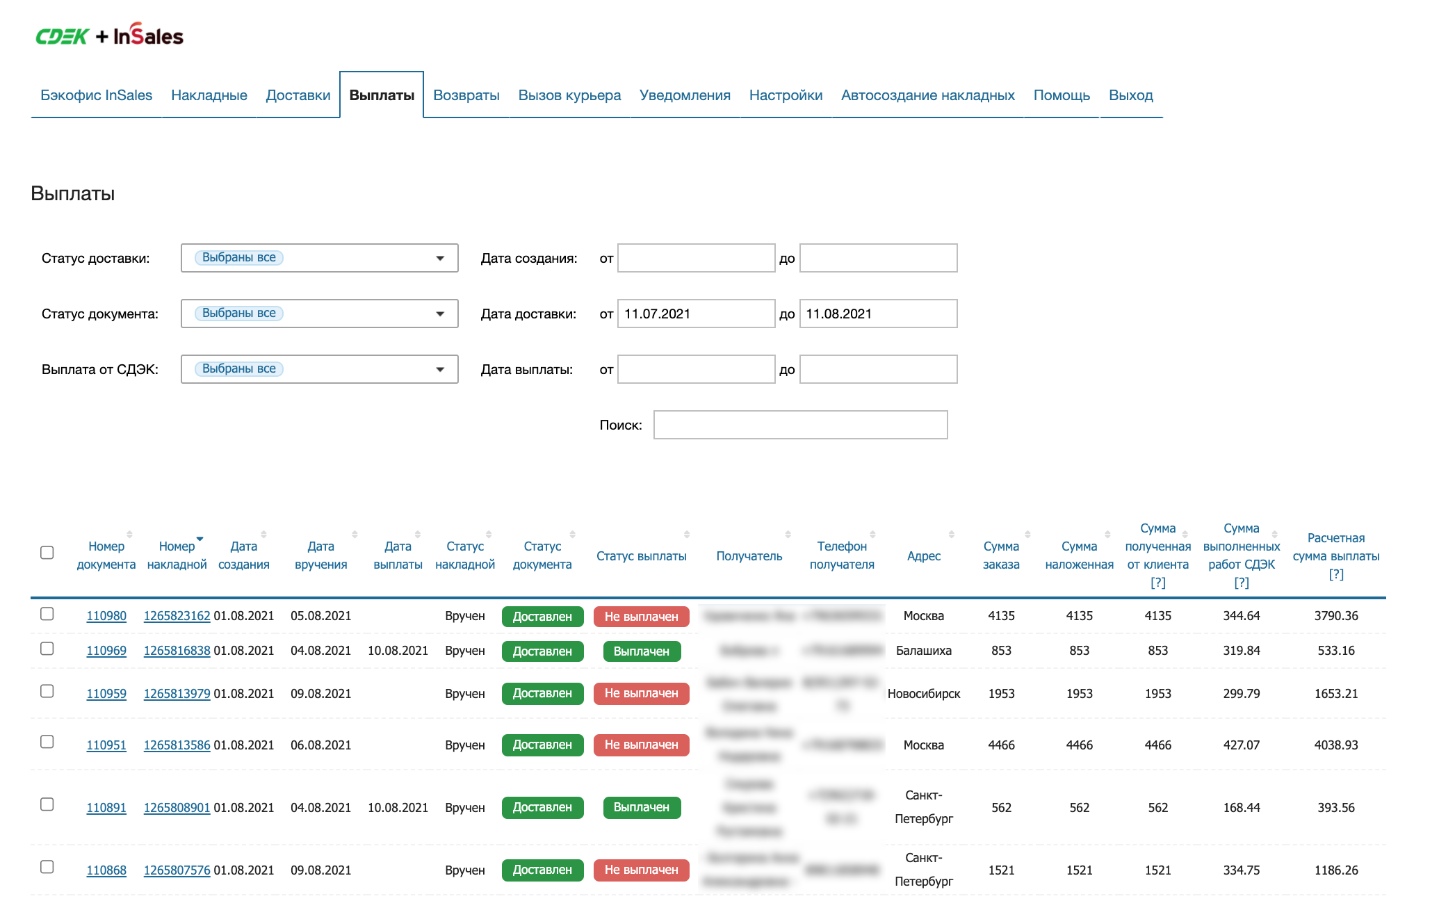Sort by Дата вручения column icon
This screenshot has height=901, width=1439.
click(x=355, y=535)
